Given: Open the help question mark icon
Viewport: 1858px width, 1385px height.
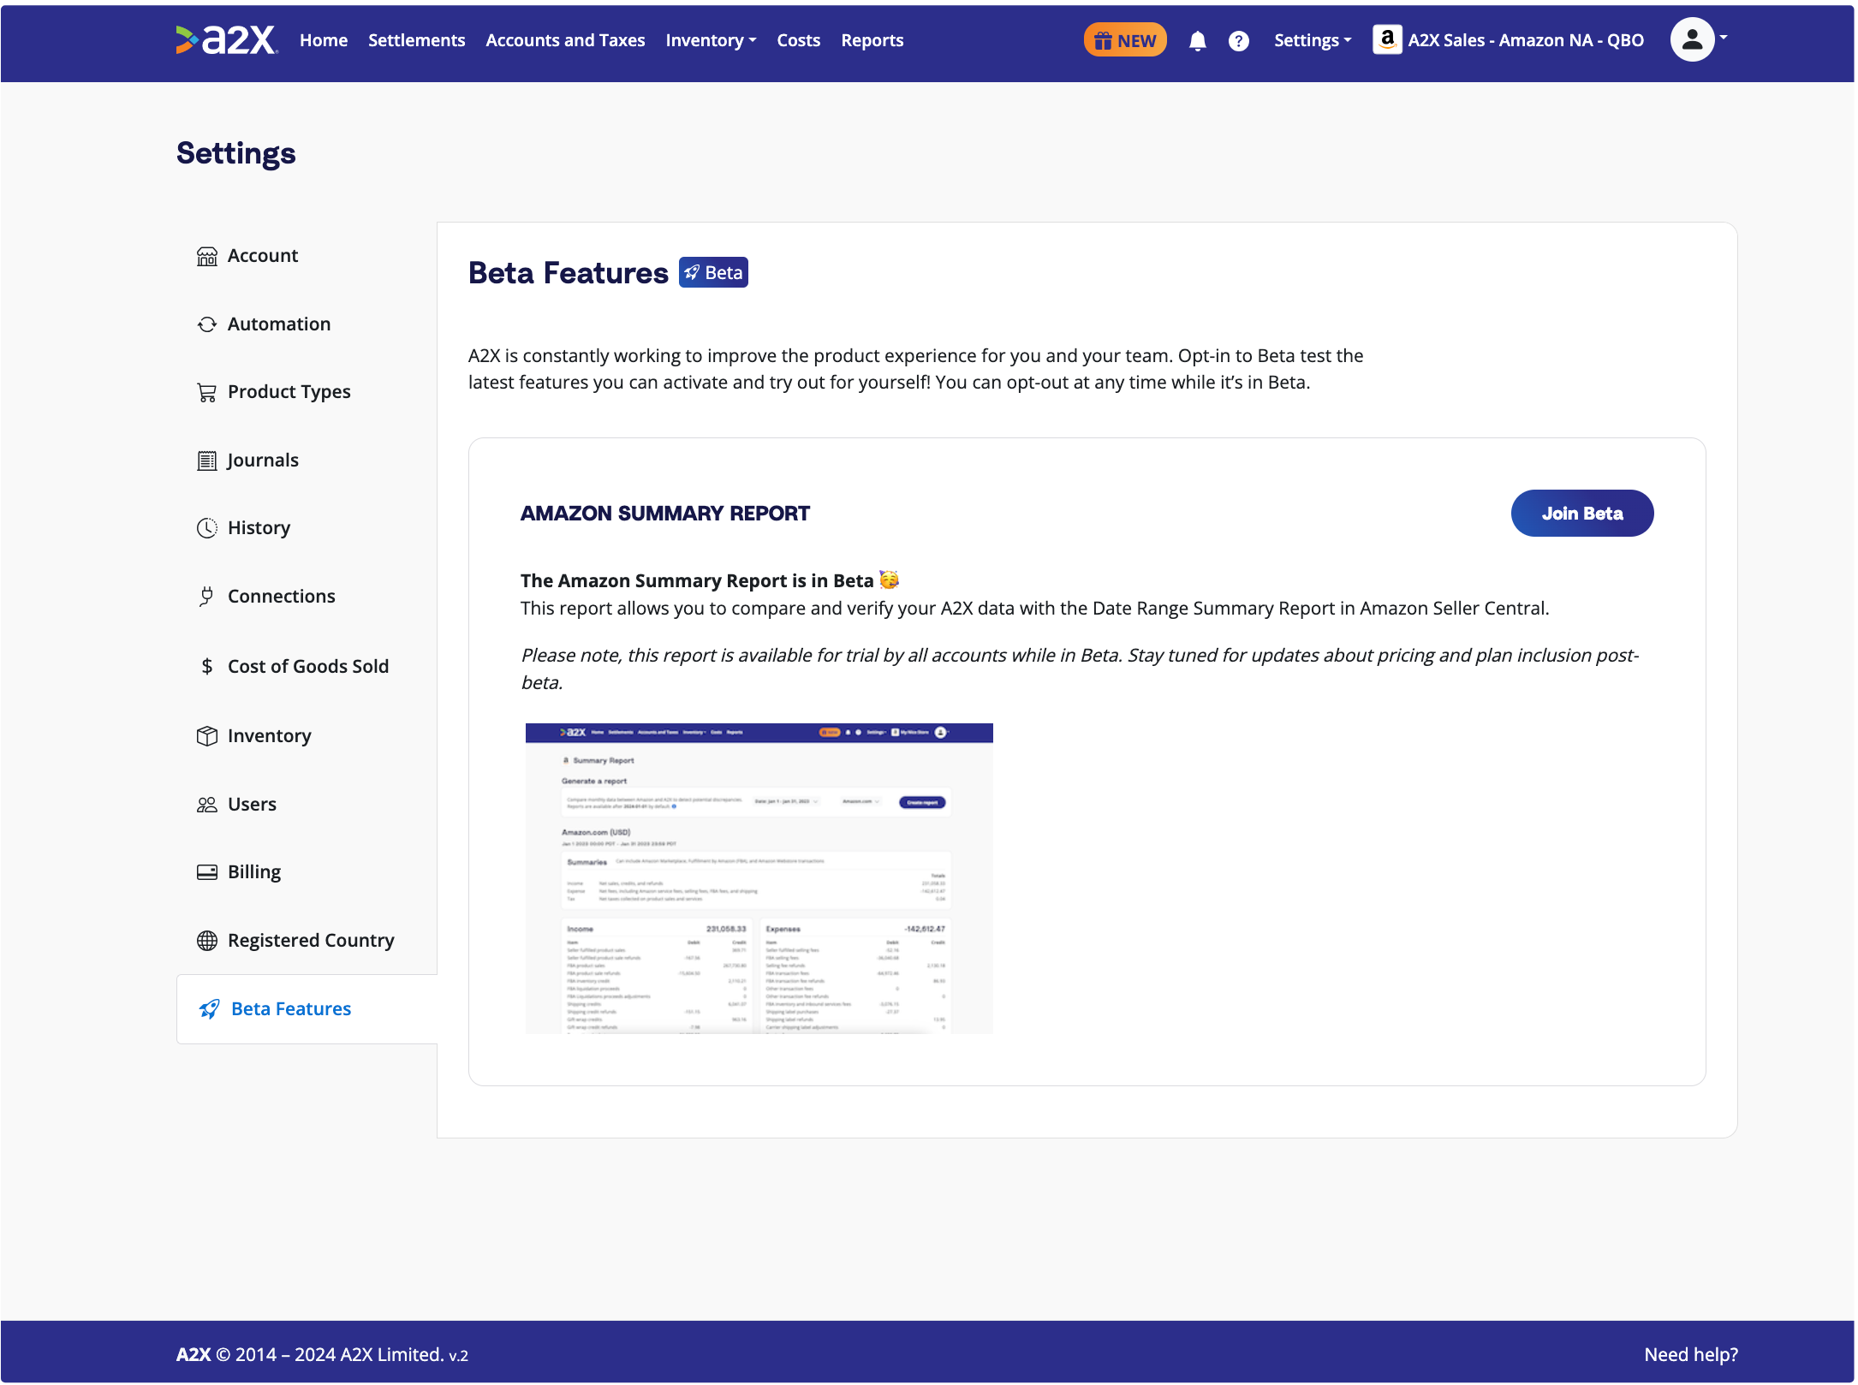Looking at the screenshot, I should pyautogui.click(x=1238, y=41).
